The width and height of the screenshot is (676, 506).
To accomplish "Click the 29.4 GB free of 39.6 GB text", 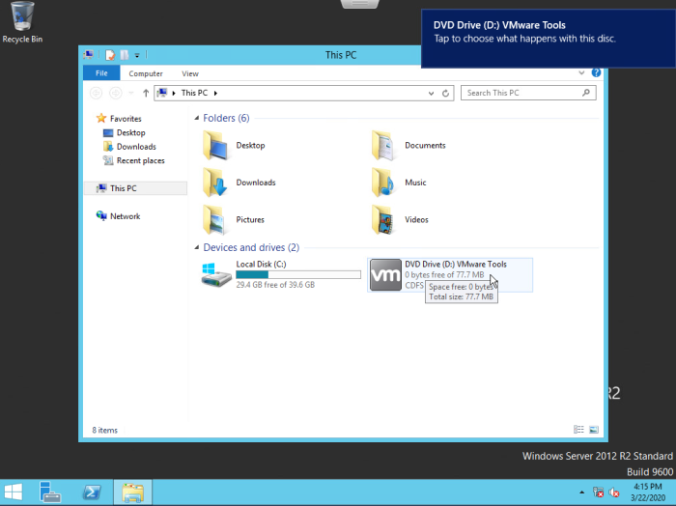I will pos(275,285).
